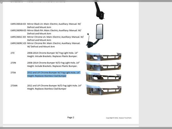The width and height of the screenshot is (172, 129).
Task: Click the 270 chrome bumper image
Action: [x=103, y=56]
